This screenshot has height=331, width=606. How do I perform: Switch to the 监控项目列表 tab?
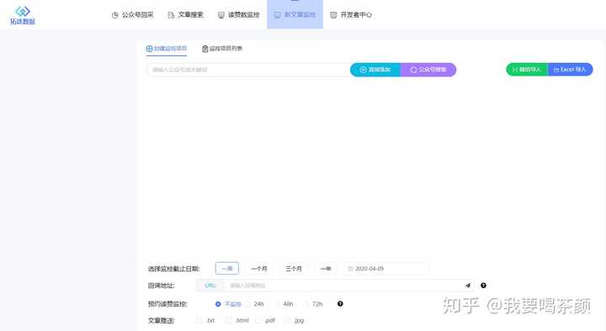[222, 49]
